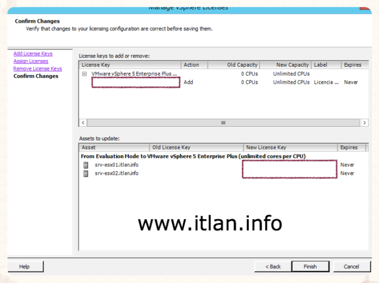Click the srv-esx01.itlan.info host icon
The height and width of the screenshot is (283, 379).
point(86,165)
